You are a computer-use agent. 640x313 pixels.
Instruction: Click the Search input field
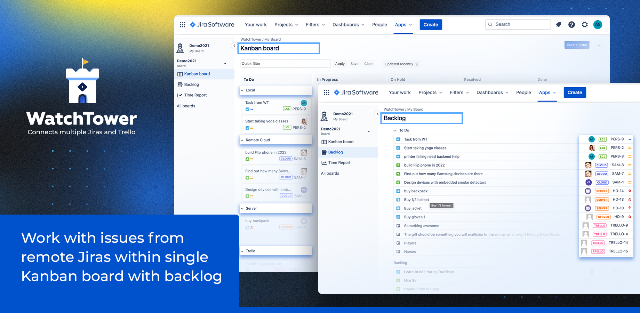tap(518, 25)
